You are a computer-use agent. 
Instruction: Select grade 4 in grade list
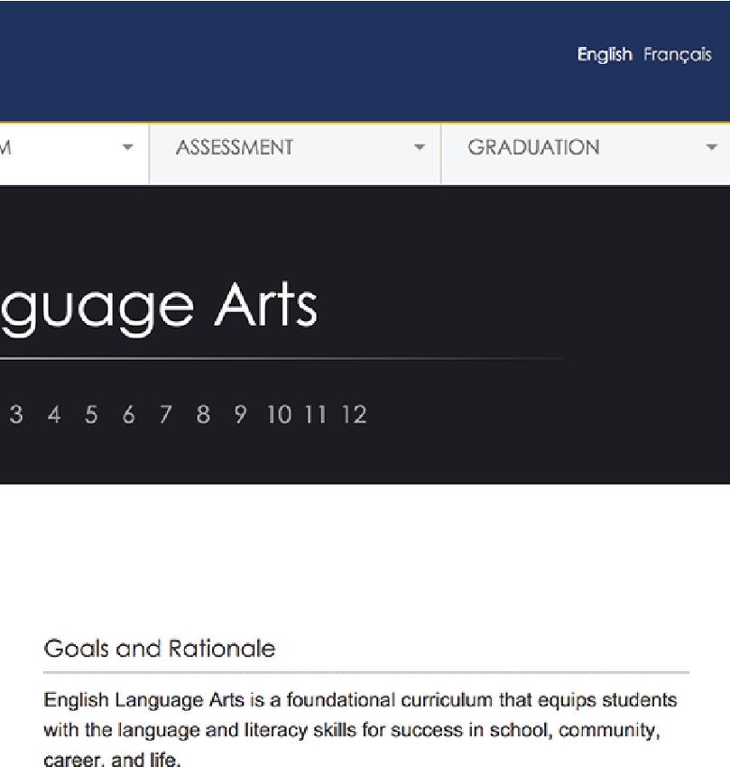(x=54, y=415)
